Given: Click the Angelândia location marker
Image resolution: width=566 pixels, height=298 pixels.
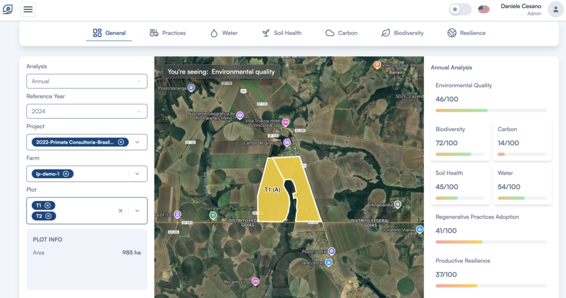Looking at the screenshot, I should point(397,204).
